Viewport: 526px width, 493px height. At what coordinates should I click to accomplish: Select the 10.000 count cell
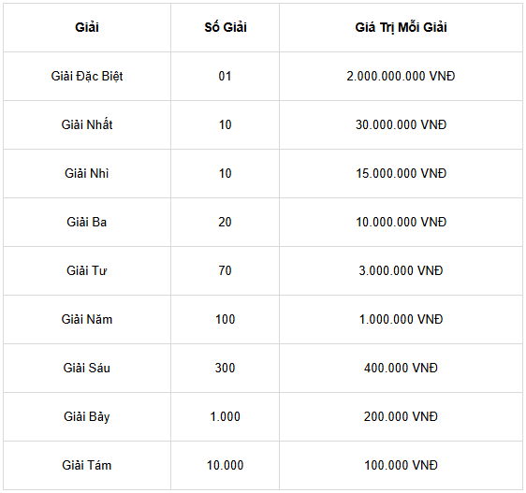coord(225,466)
